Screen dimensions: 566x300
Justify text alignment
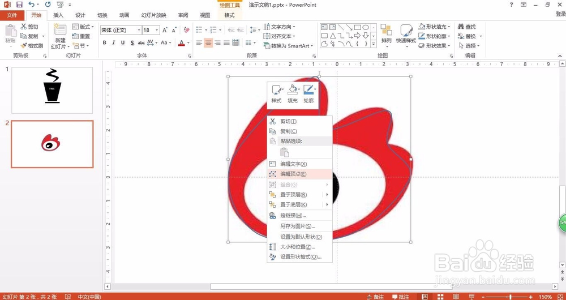[x=227, y=42]
